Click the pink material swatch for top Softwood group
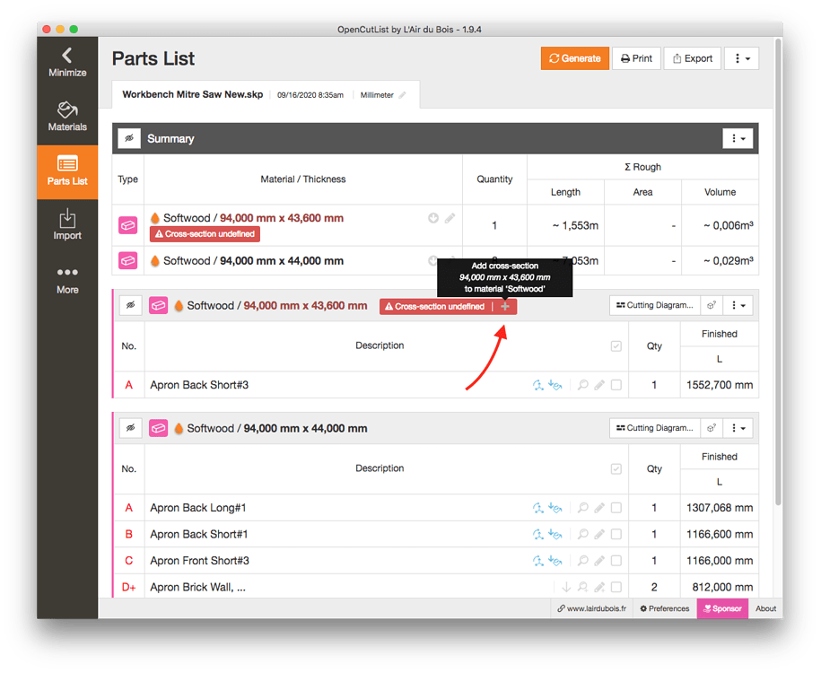Viewport: 821px width, 673px height. (x=158, y=305)
